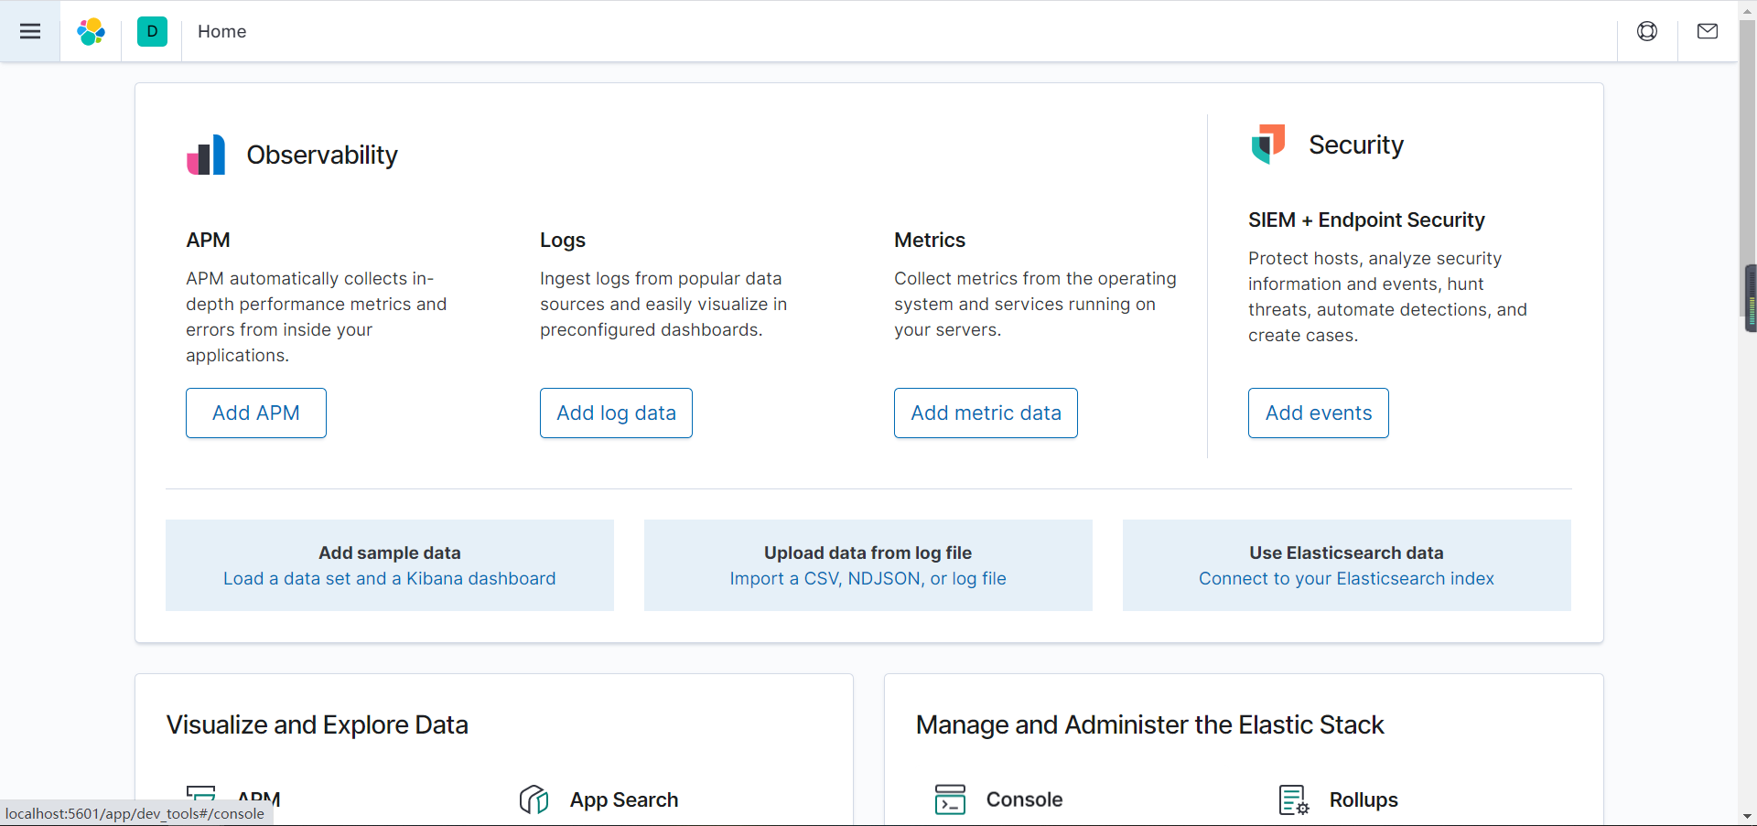Open the hamburger navigation menu
The height and width of the screenshot is (826, 1757).
point(30,31)
